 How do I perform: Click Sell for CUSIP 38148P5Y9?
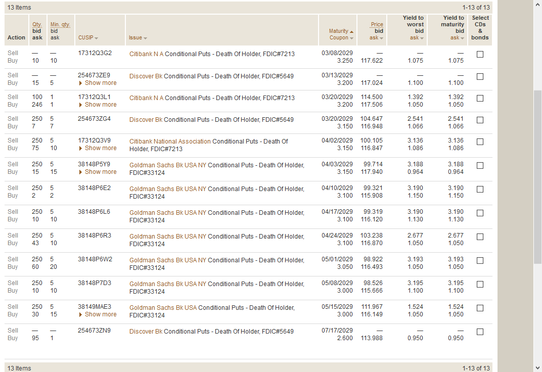(x=13, y=164)
